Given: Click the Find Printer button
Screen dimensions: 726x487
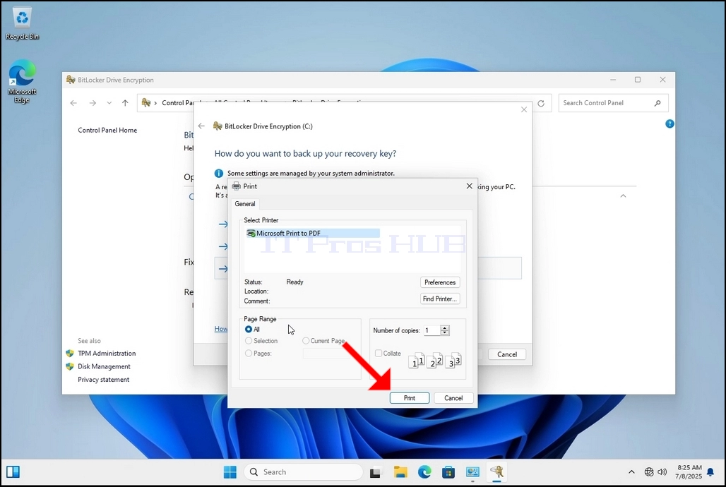Looking at the screenshot, I should pos(440,299).
